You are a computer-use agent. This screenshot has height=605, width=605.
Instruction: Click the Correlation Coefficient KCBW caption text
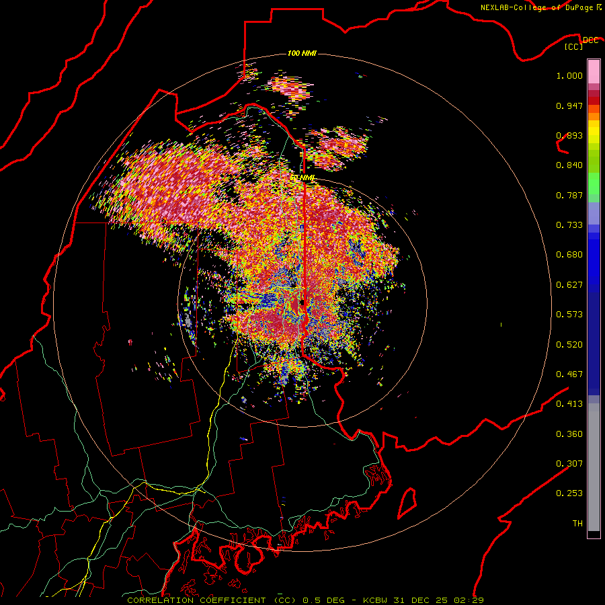coord(306,600)
